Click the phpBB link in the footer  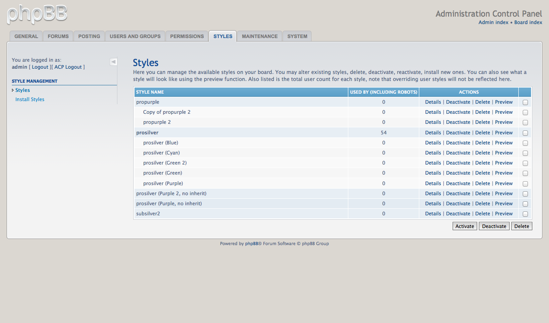tap(251, 244)
